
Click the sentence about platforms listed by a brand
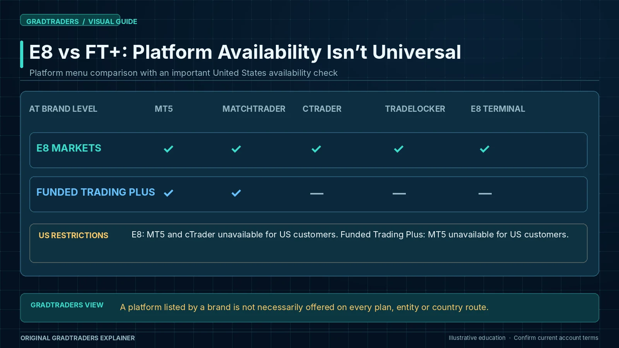[304, 307]
